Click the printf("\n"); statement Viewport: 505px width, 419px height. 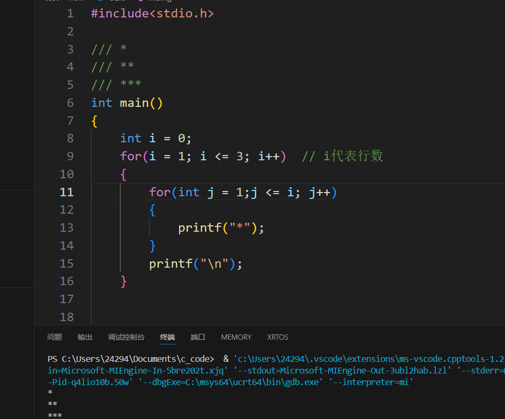point(195,264)
